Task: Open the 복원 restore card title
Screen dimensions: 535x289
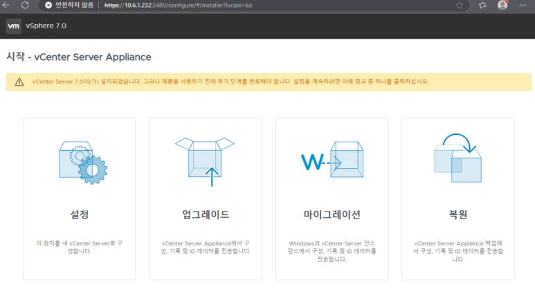Action: (x=458, y=214)
